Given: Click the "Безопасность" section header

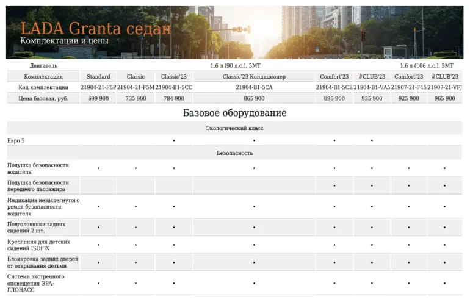Looking at the screenshot, I should [x=235, y=153].
